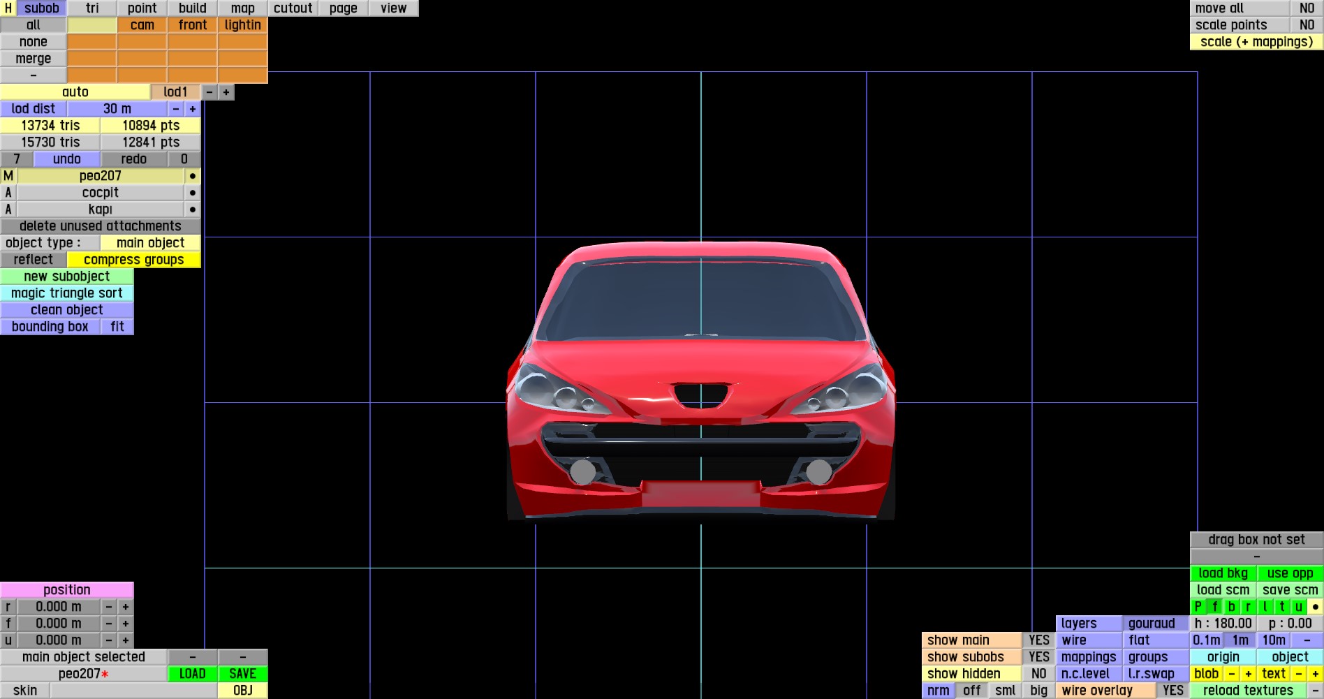Screen dimensions: 1324x699
Task: Select the 'front' orange layer cell
Action: pos(192,25)
